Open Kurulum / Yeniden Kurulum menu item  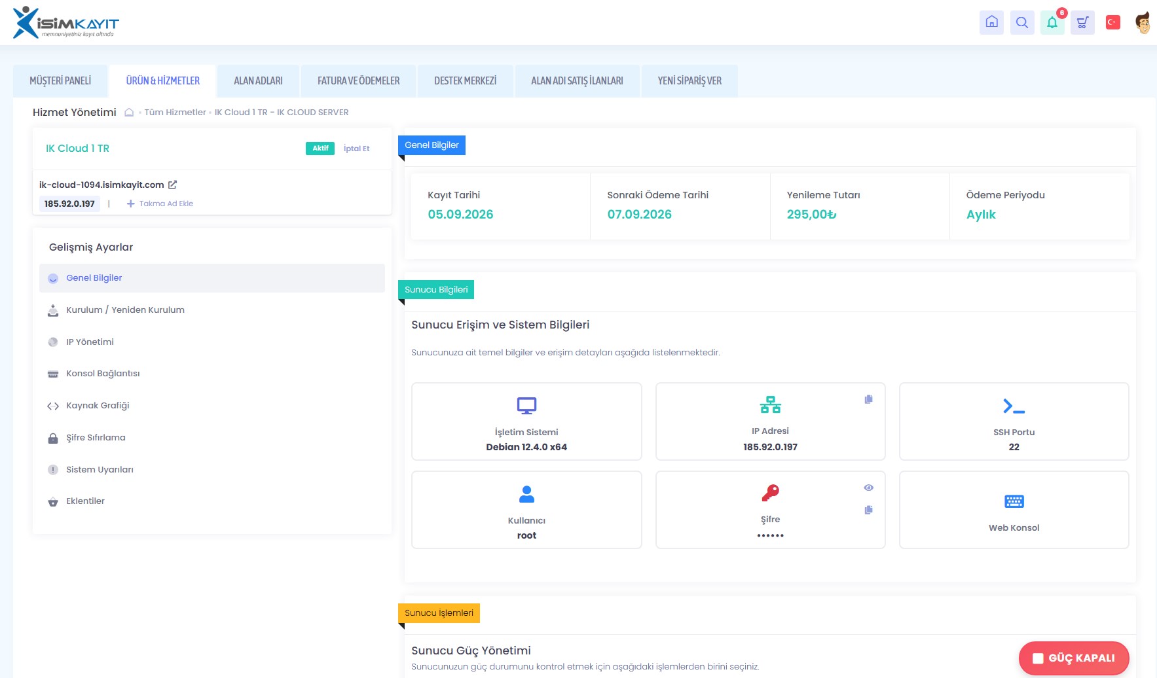(212, 310)
